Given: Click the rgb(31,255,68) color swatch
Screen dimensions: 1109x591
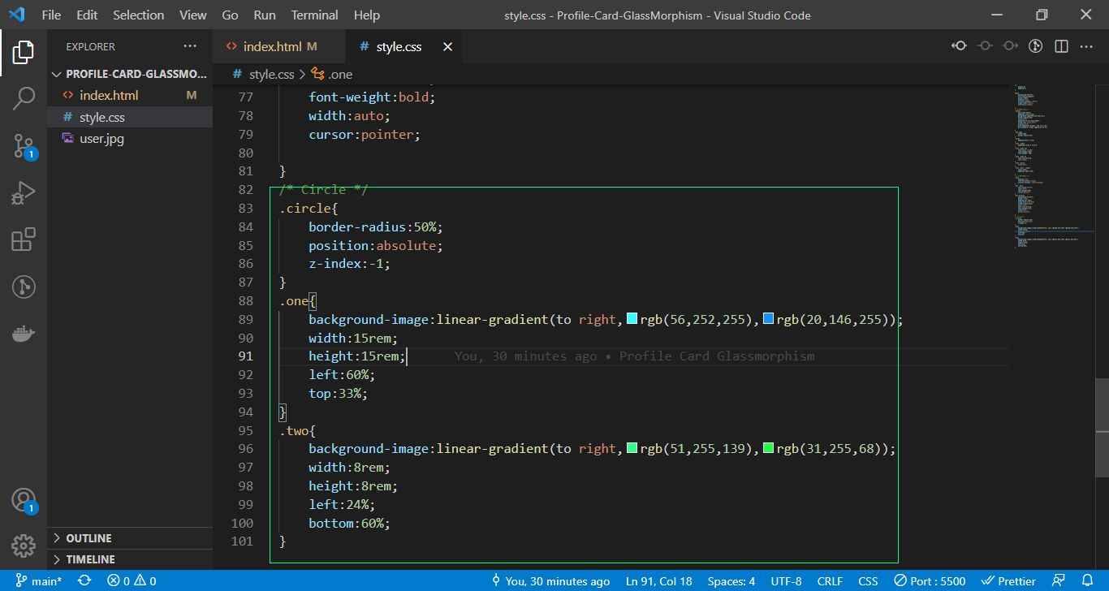Looking at the screenshot, I should point(768,448).
